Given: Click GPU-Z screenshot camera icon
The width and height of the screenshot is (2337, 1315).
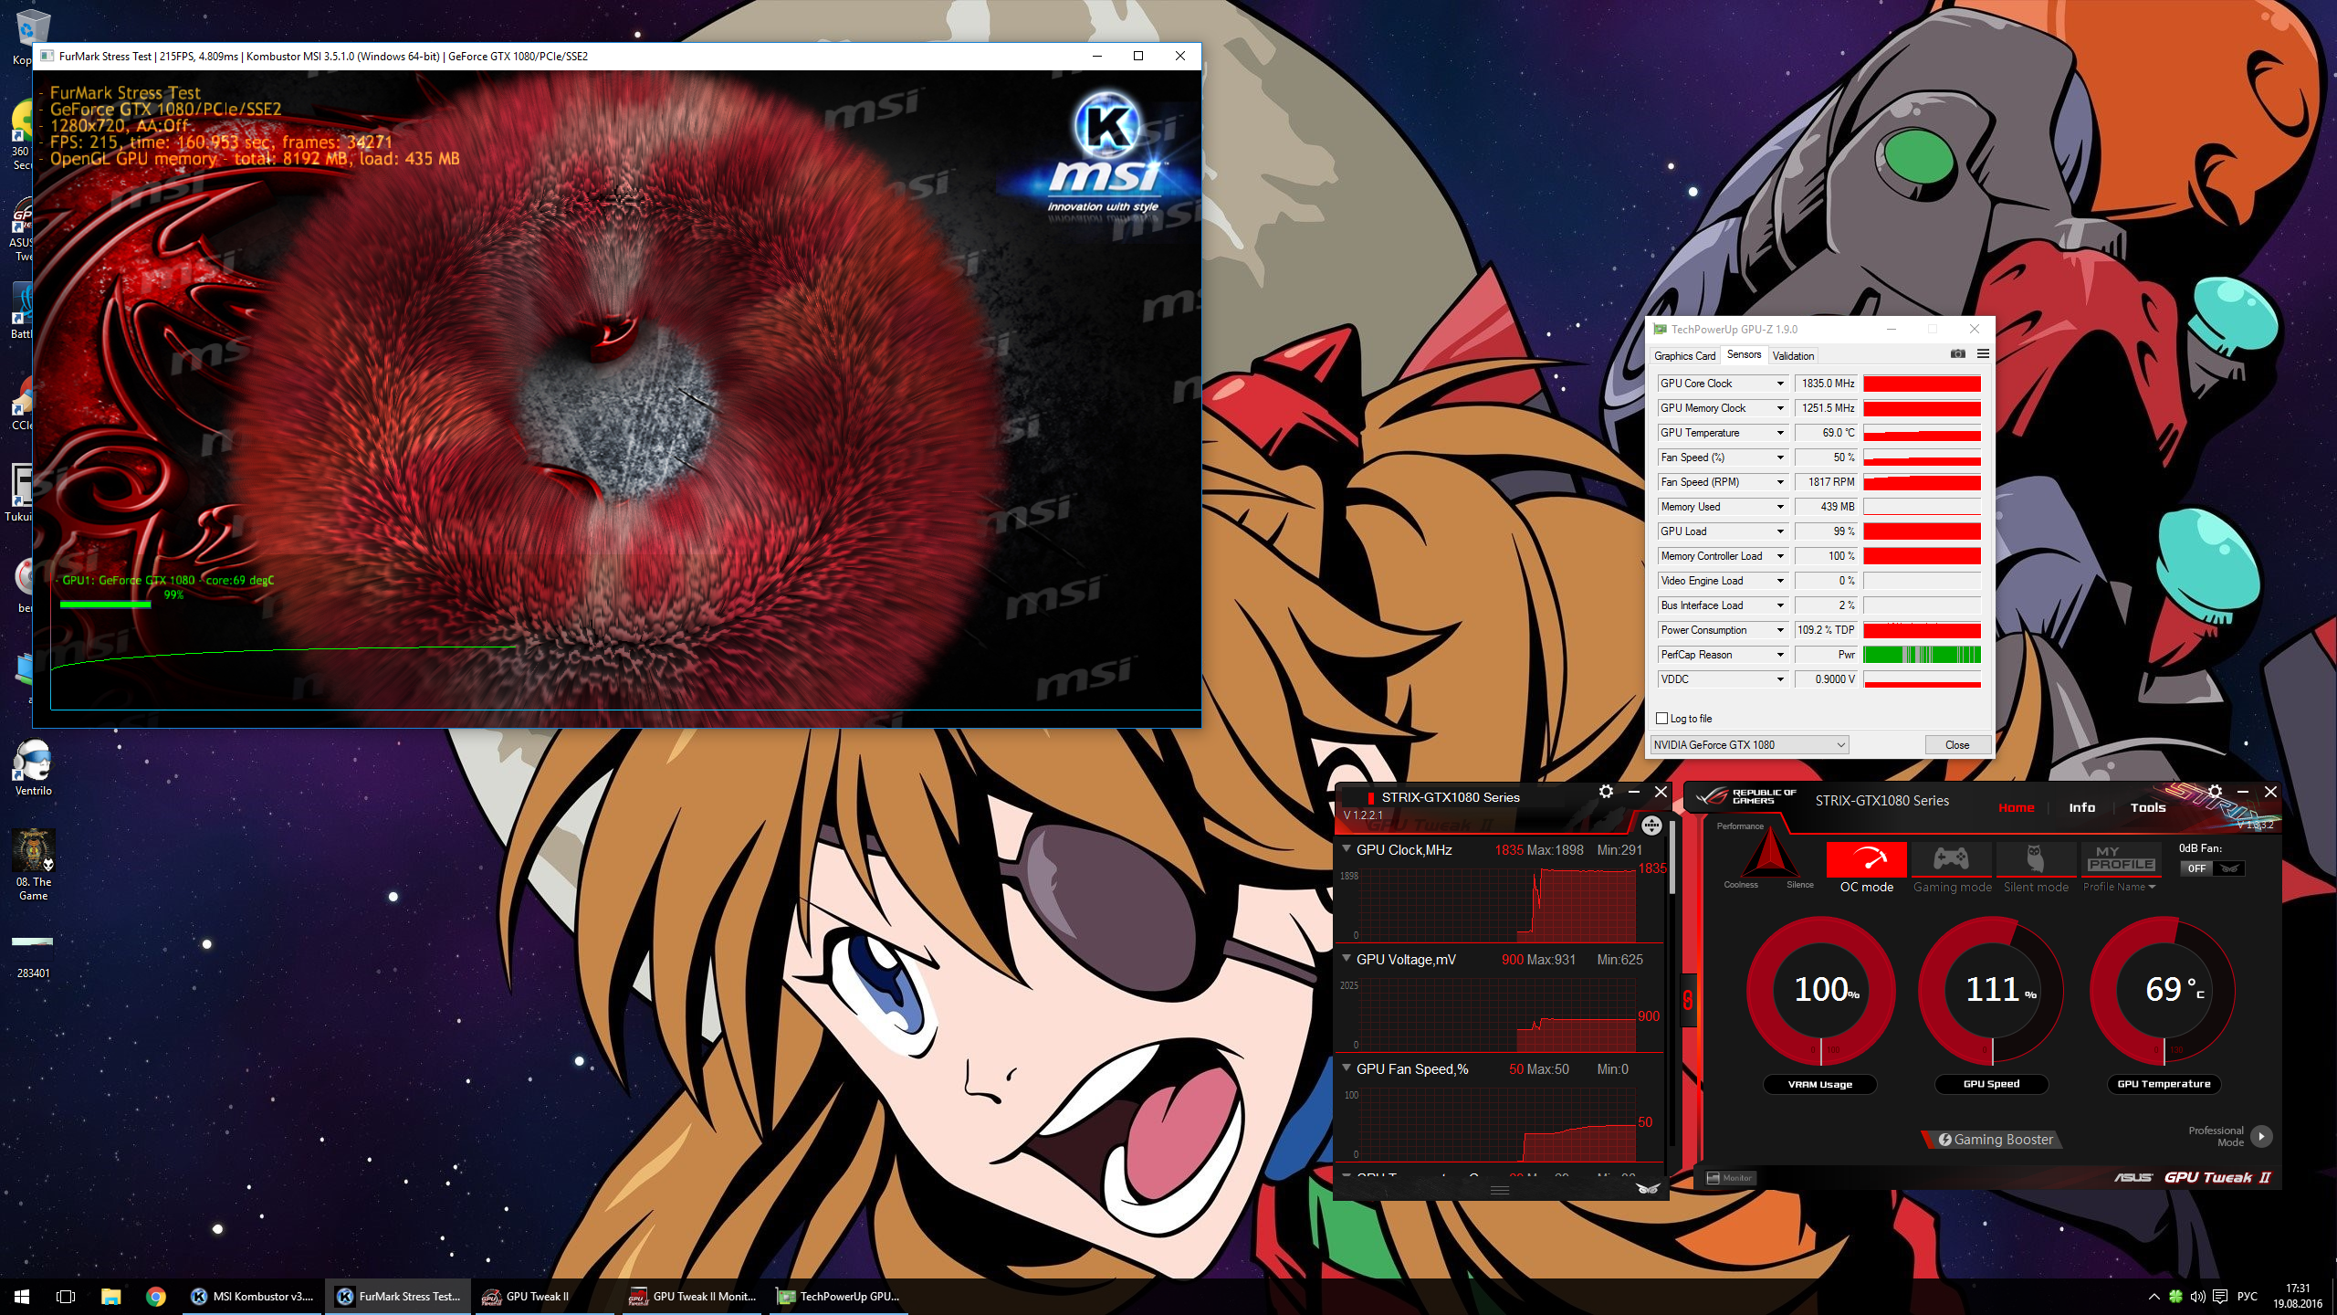Looking at the screenshot, I should click(x=1957, y=354).
